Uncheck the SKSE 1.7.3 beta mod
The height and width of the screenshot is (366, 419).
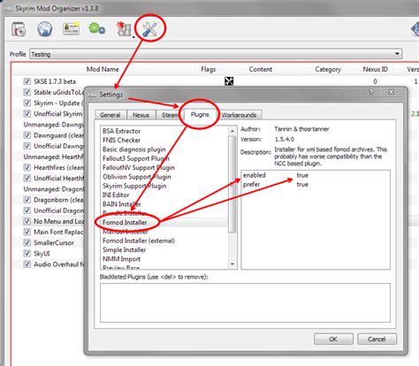[27, 81]
